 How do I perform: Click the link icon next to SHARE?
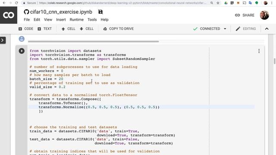pyautogui.click(x=237, y=15)
